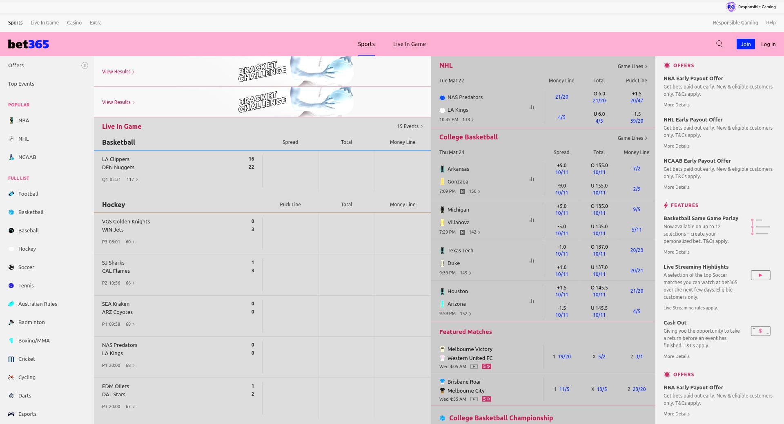Click the Join button

[746, 44]
